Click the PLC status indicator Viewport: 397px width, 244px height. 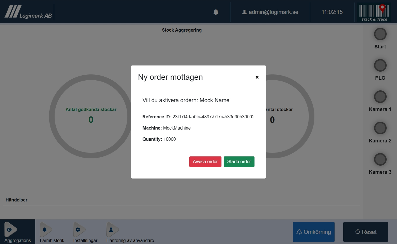point(380,65)
